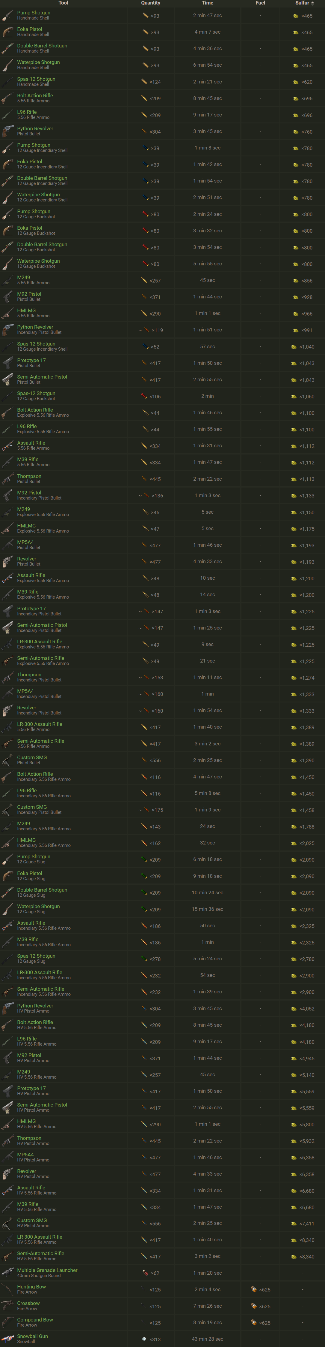
Task: Click the Compound Bow weapon icon
Action: coord(7,1322)
